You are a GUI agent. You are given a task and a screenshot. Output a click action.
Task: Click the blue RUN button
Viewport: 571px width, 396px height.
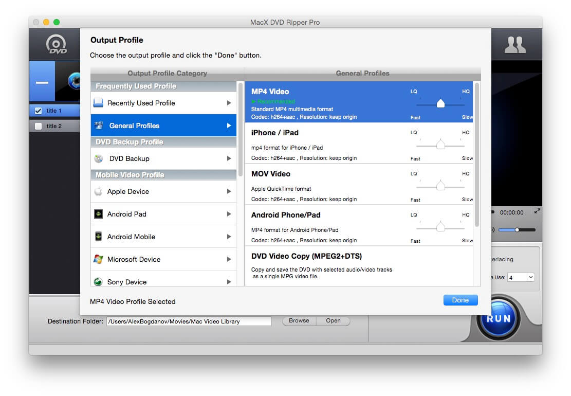tap(498, 318)
